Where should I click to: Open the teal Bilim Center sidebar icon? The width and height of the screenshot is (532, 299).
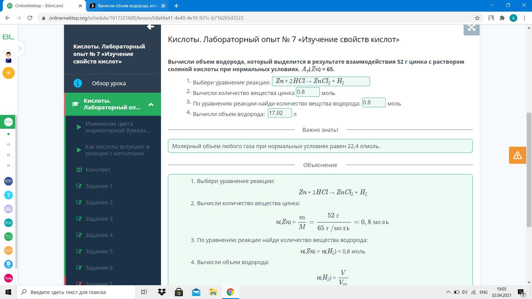(x=8, y=223)
